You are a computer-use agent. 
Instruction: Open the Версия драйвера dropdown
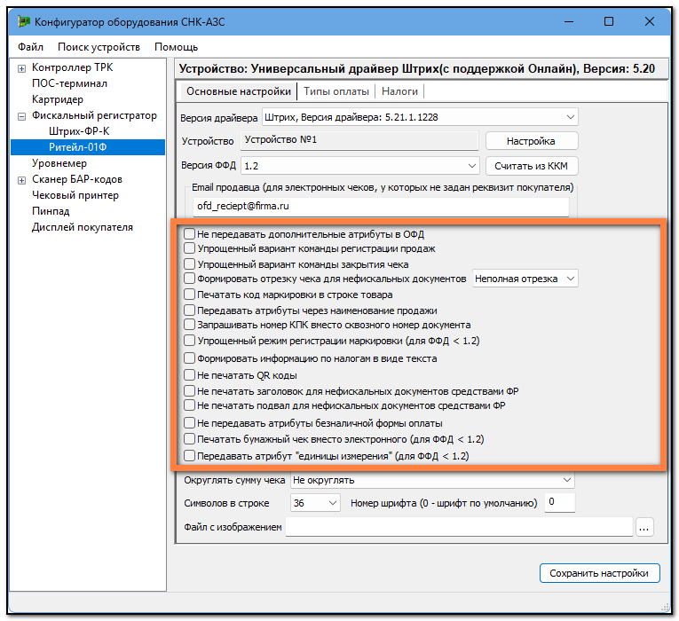[x=420, y=117]
